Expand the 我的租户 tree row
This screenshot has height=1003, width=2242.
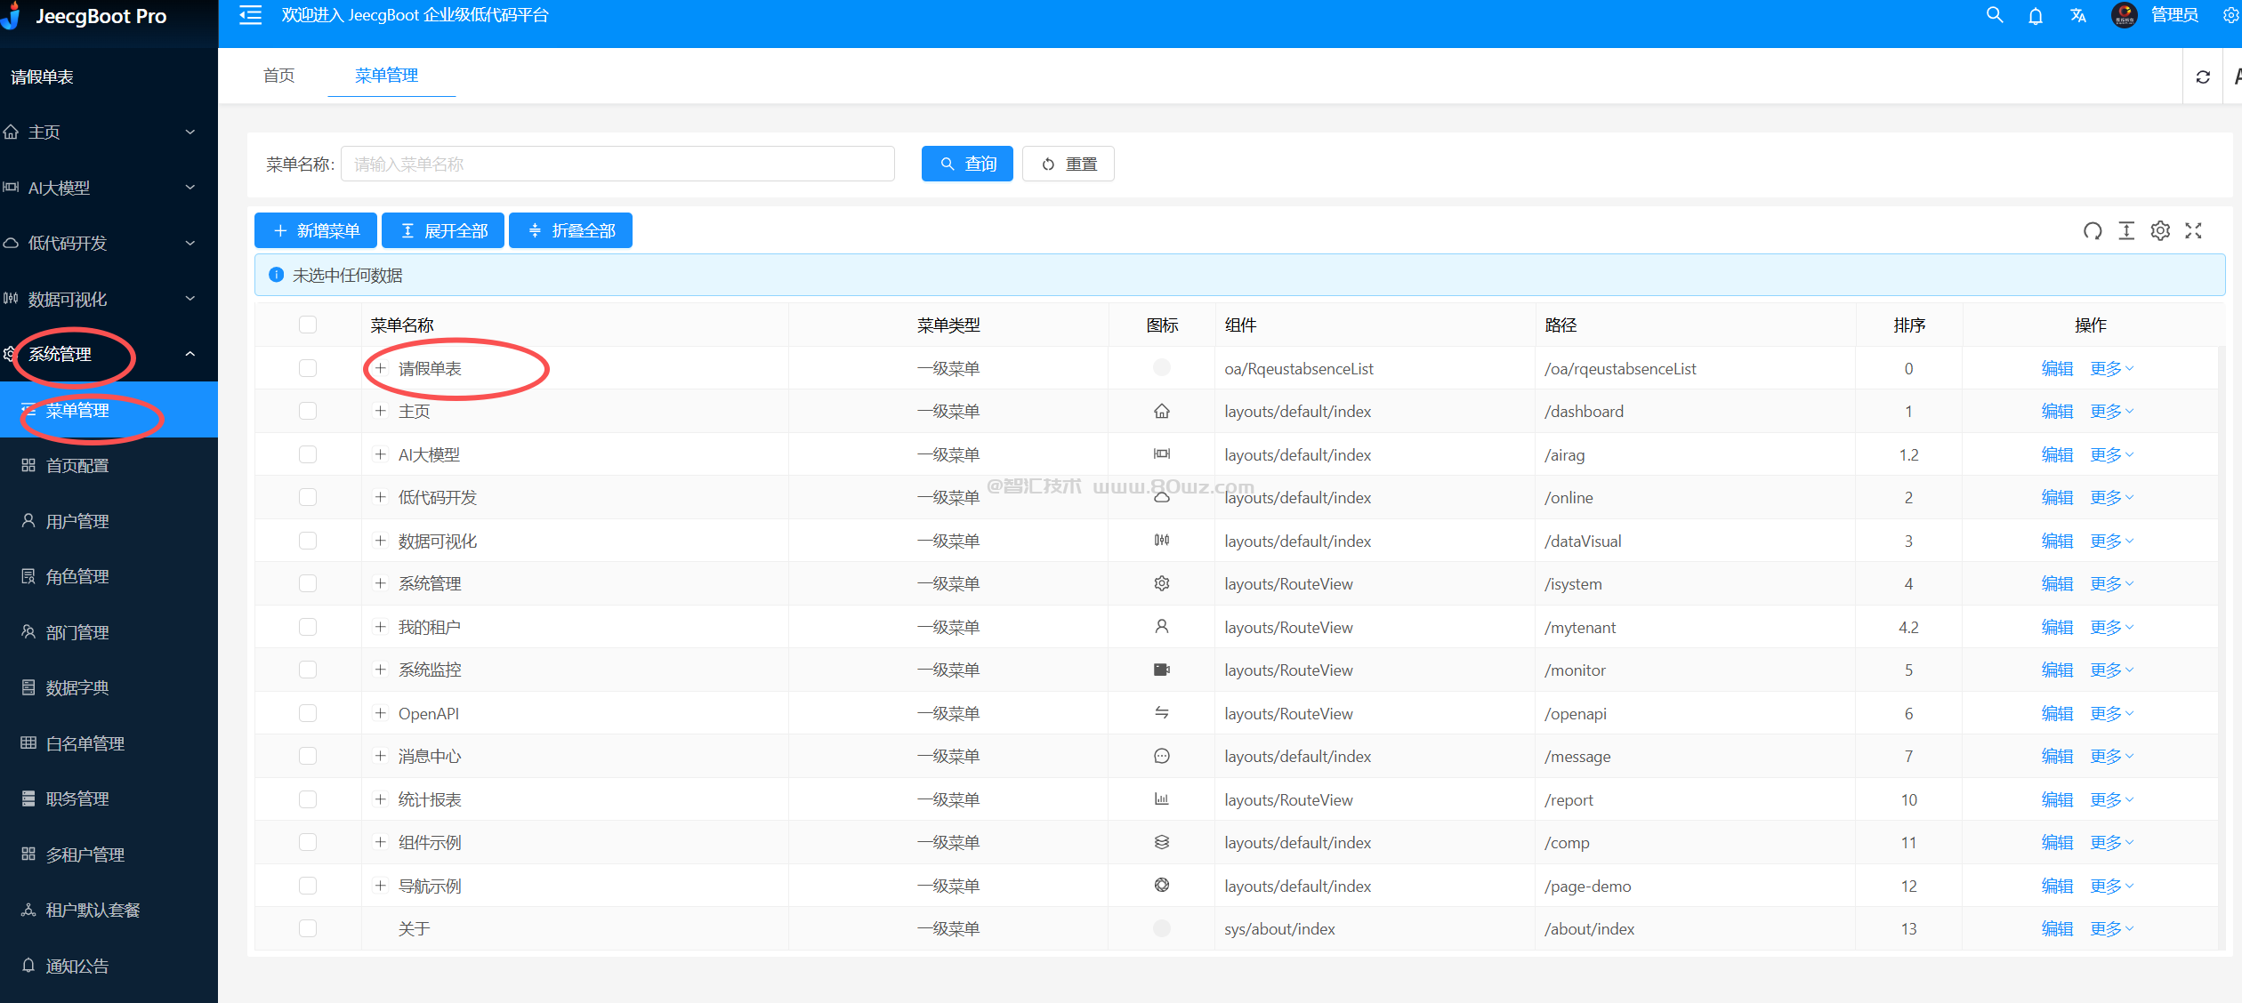(380, 627)
